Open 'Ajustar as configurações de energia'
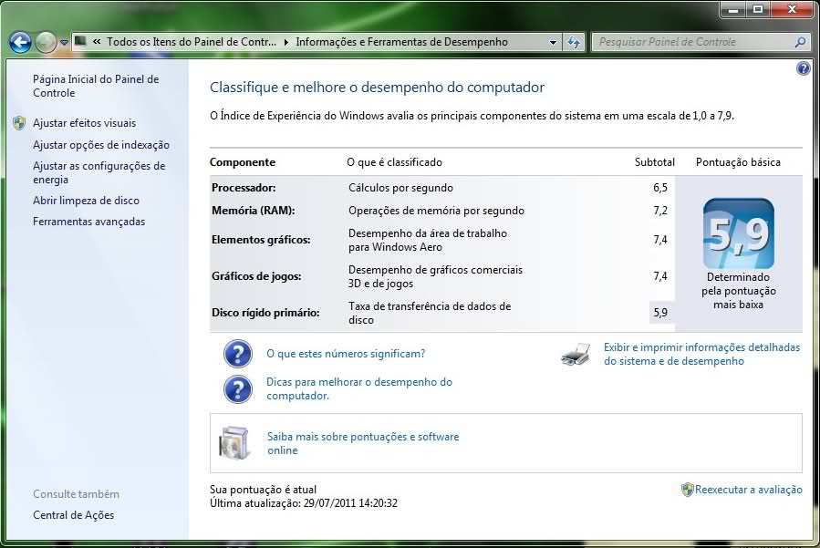This screenshot has width=820, height=548. tap(99, 172)
